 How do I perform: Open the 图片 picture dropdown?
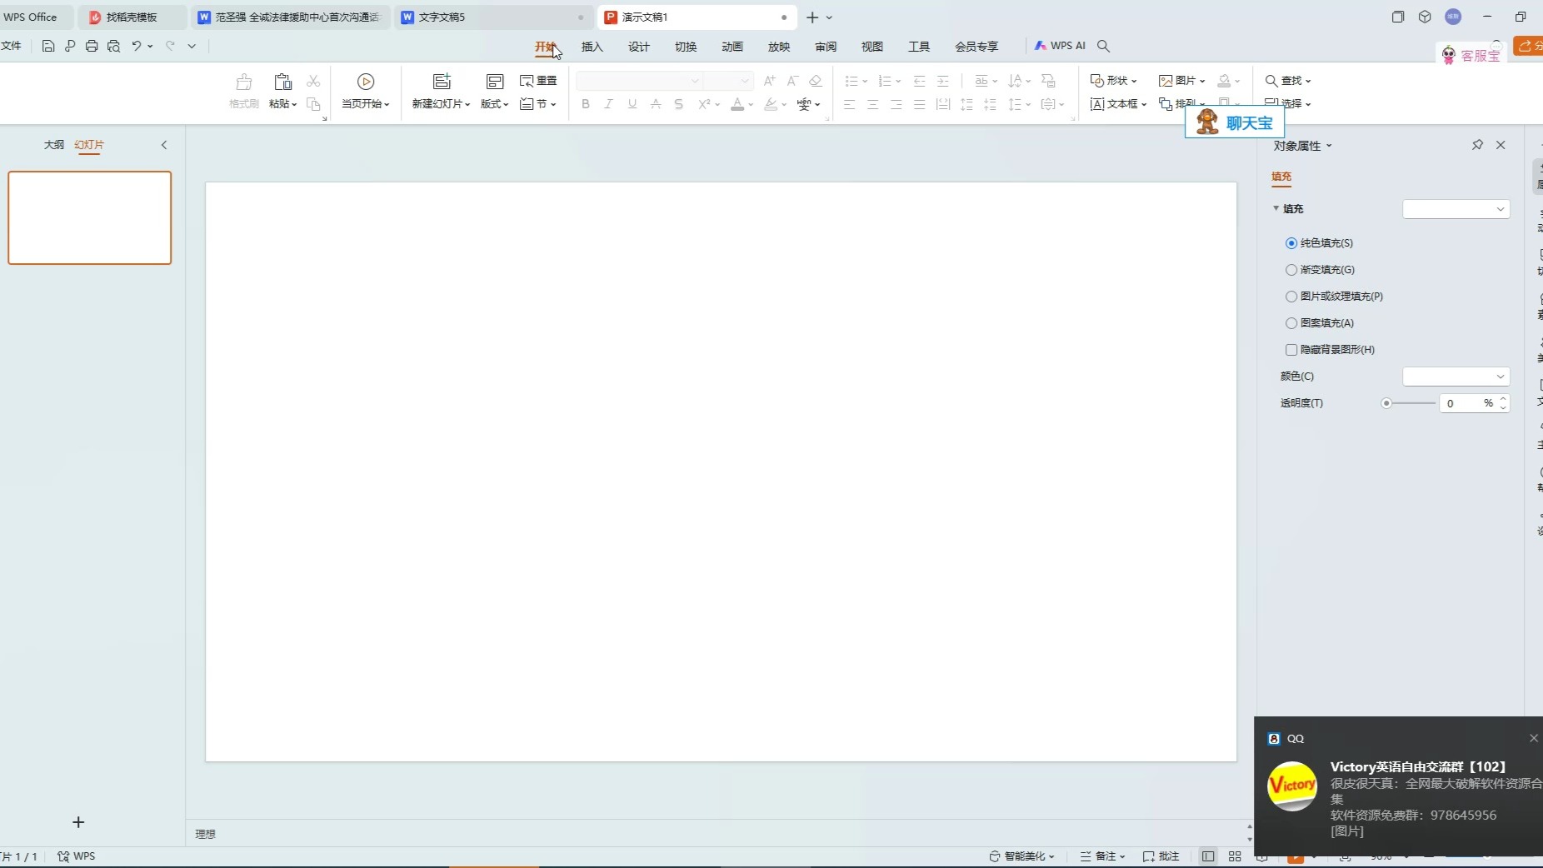click(x=1181, y=81)
